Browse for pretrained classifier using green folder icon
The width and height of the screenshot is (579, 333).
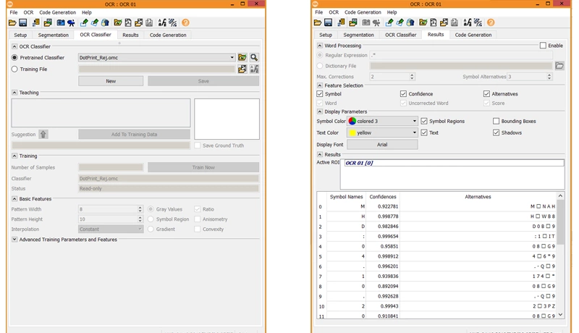click(x=242, y=58)
